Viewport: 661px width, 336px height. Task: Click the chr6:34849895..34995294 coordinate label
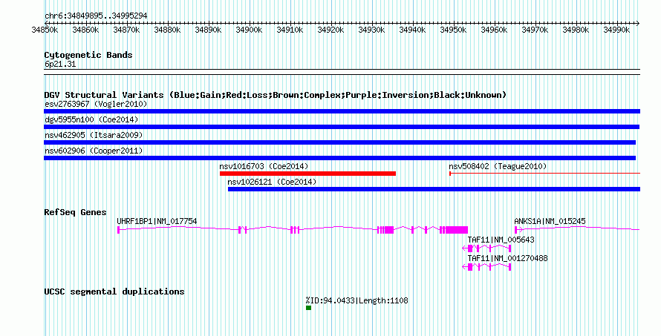click(96, 16)
